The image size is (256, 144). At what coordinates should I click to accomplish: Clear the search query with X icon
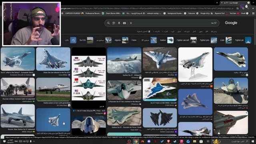(x=131, y=23)
